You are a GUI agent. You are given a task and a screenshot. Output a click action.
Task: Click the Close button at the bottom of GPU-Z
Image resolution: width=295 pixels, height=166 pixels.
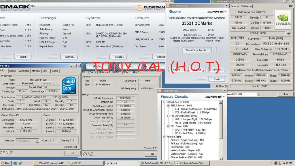pos(285,94)
